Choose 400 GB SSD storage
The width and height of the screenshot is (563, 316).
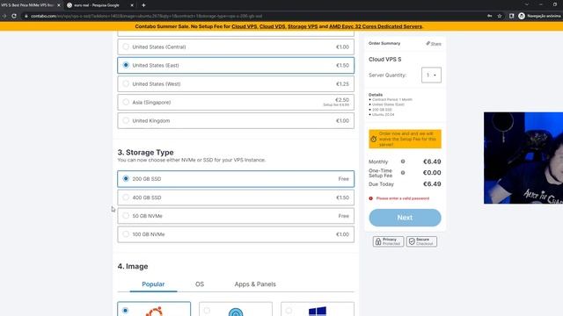[236, 197]
